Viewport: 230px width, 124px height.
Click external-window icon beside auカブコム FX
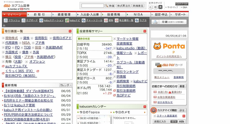click(3, 66)
